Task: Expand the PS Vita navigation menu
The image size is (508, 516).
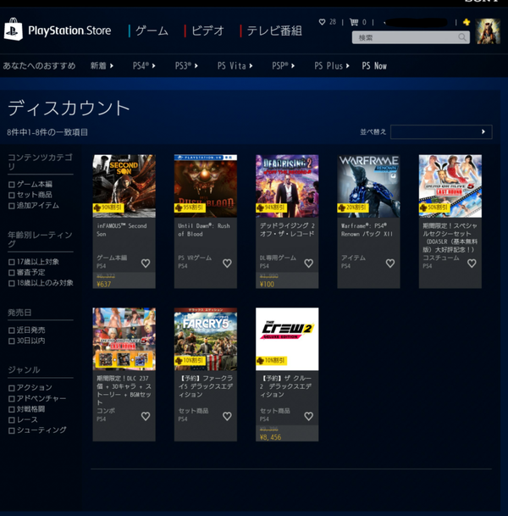Action: (235, 66)
